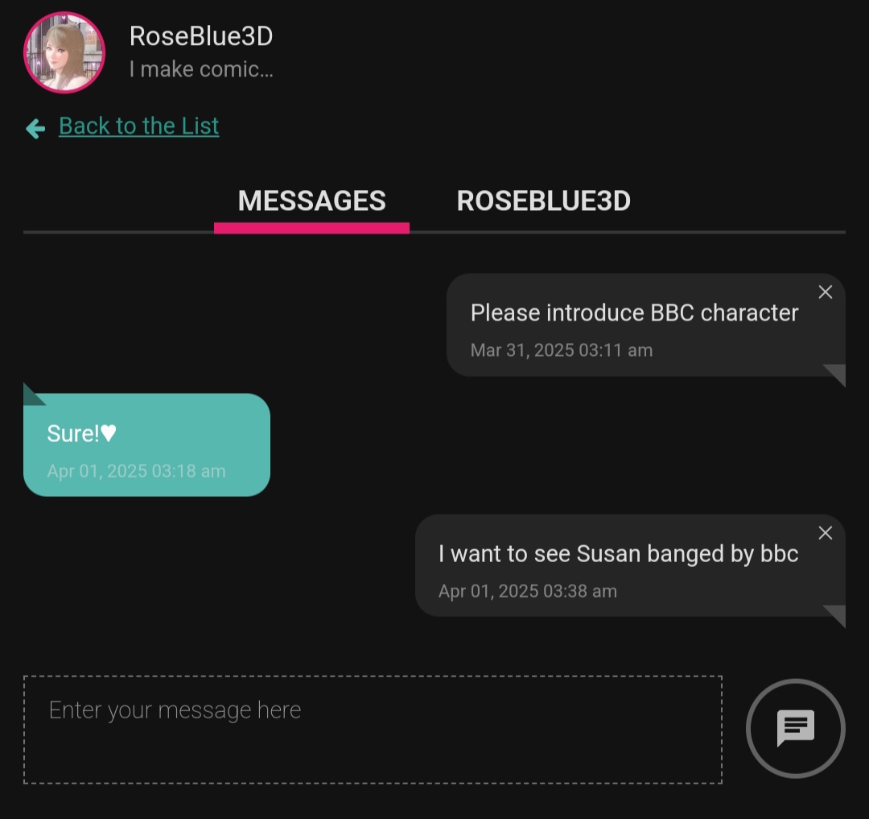
Task: Delete the Mar 31 message using its X
Action: [826, 292]
